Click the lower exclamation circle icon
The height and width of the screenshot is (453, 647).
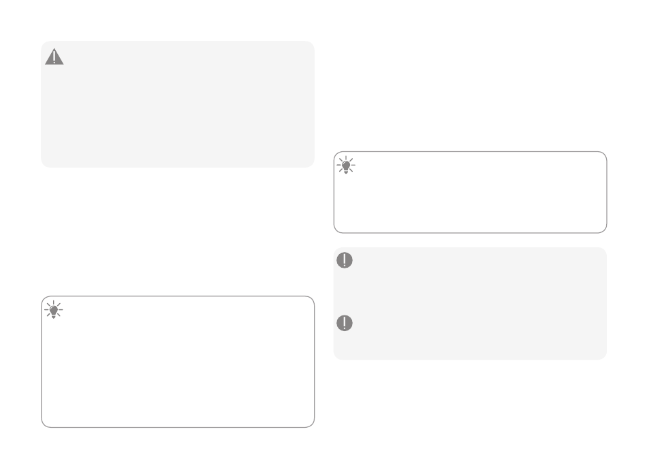(345, 323)
